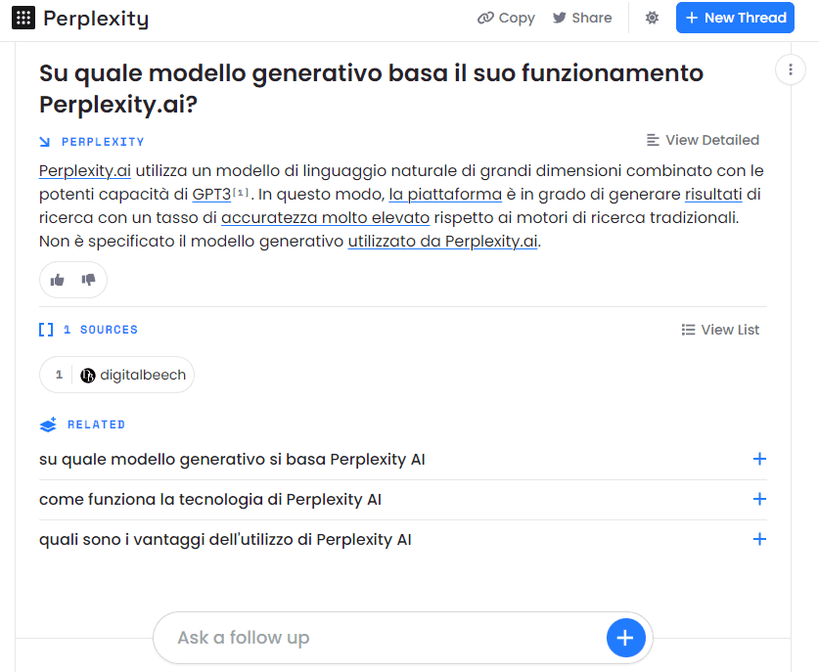The width and height of the screenshot is (819, 672).
Task: Open the digitalbeech source chip
Action: [117, 375]
